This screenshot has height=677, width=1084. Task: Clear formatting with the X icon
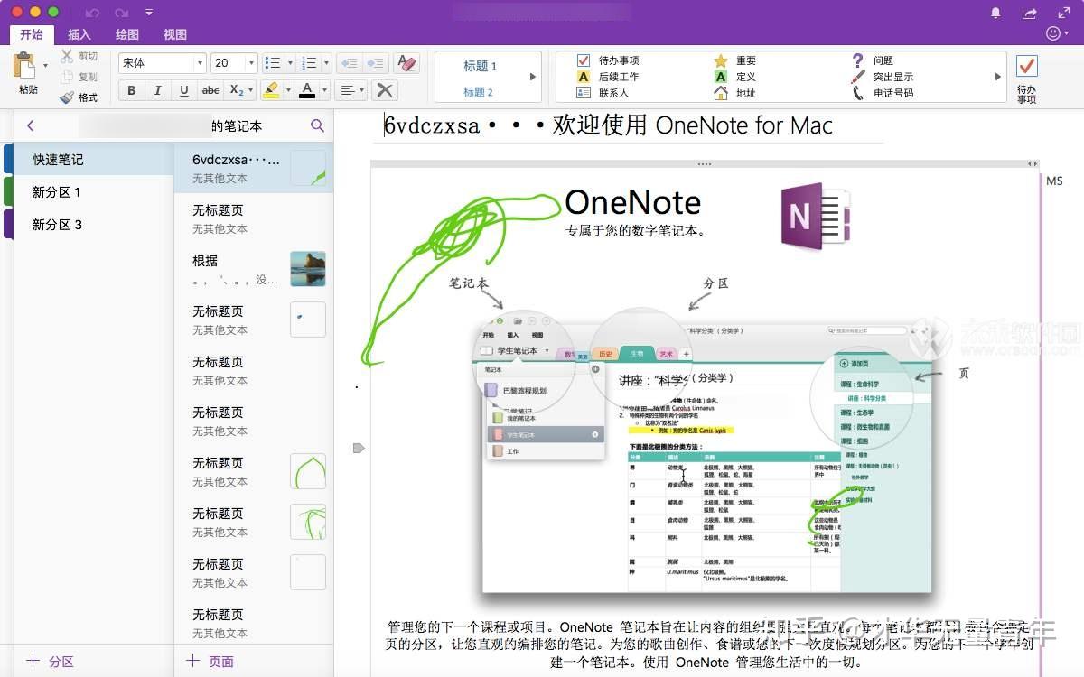click(x=383, y=89)
